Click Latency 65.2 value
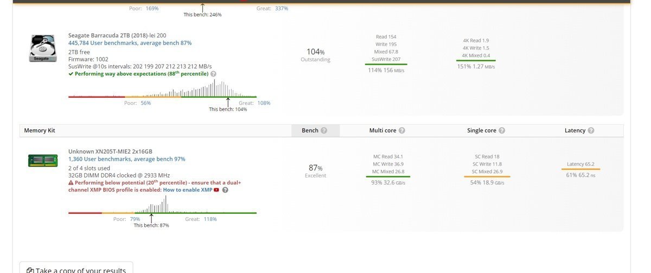Viewport: 651px width, 273px height. (x=580, y=164)
